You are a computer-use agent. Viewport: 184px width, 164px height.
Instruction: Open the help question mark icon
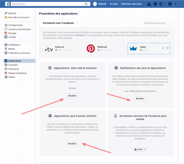coord(170,4)
